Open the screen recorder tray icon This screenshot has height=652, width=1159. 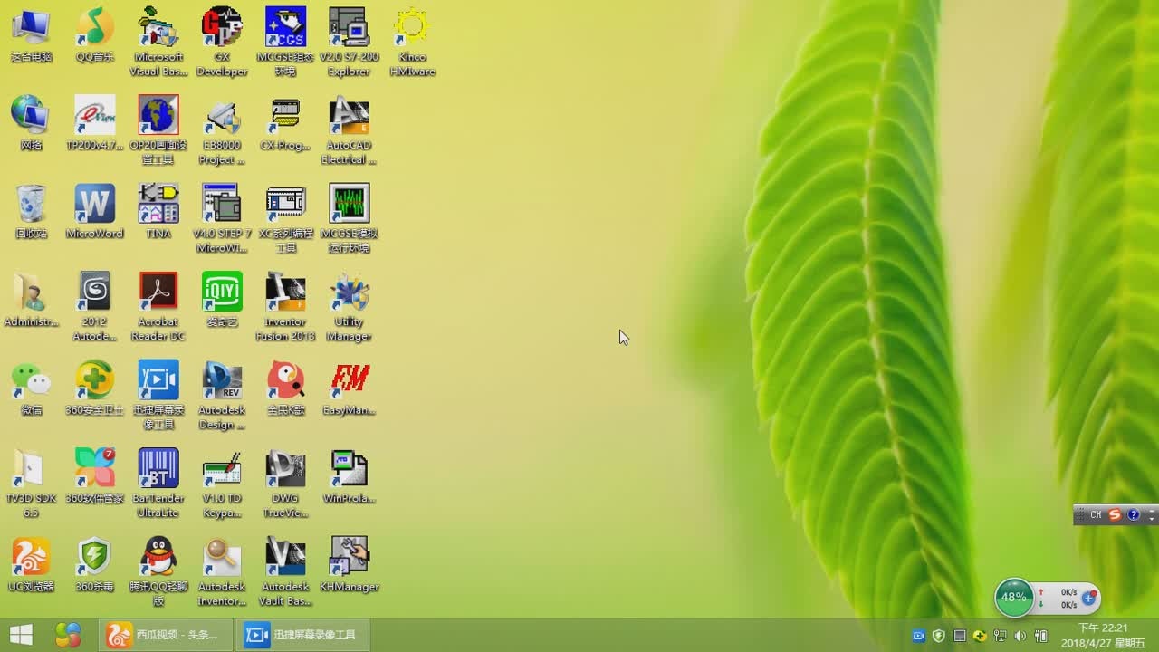pos(918,636)
